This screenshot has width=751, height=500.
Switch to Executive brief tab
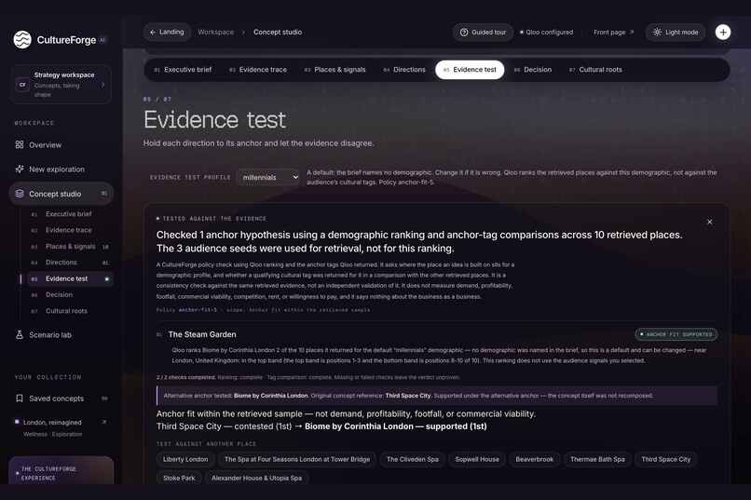(x=183, y=70)
